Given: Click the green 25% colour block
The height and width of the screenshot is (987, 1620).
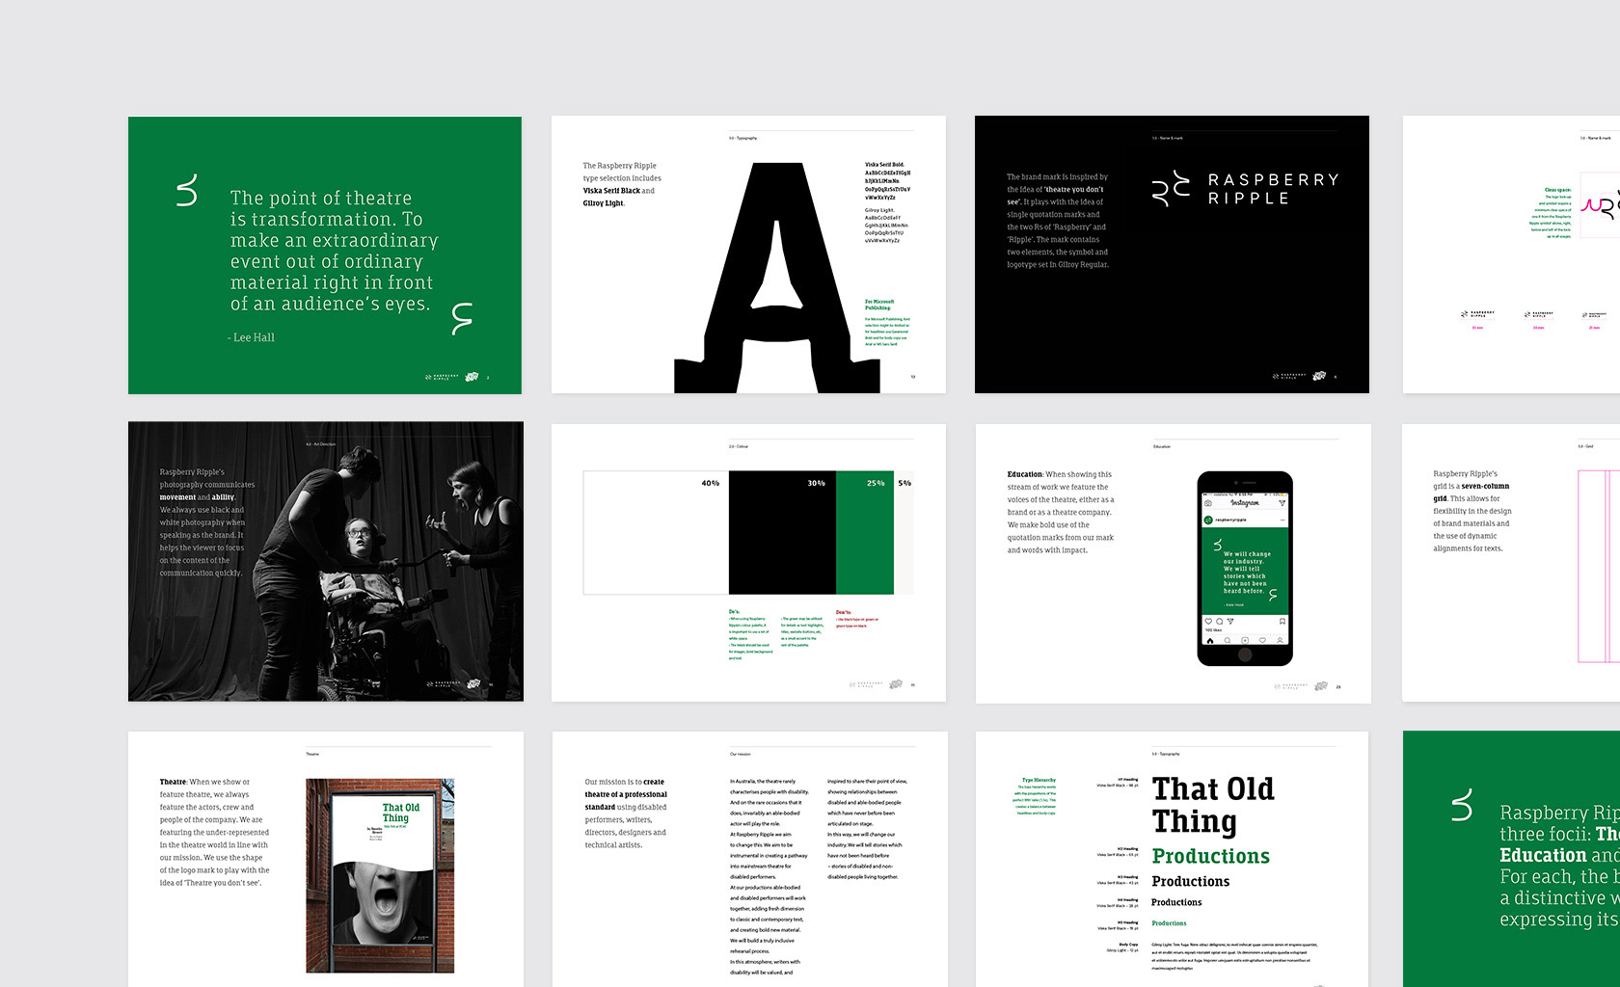Looking at the screenshot, I should click(865, 533).
